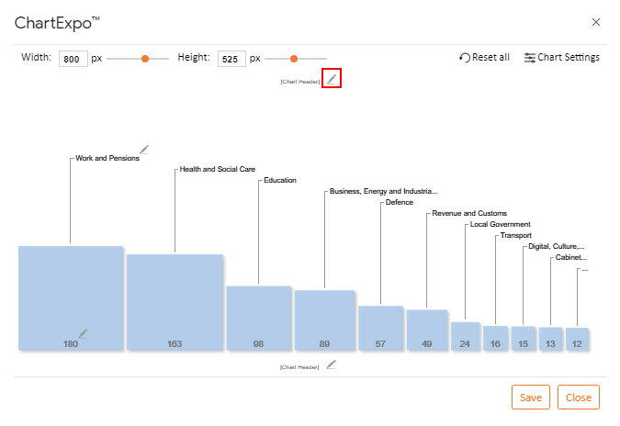This screenshot has height=426, width=620.
Task: Close the ChartExpo dialog with X
Action: point(596,22)
